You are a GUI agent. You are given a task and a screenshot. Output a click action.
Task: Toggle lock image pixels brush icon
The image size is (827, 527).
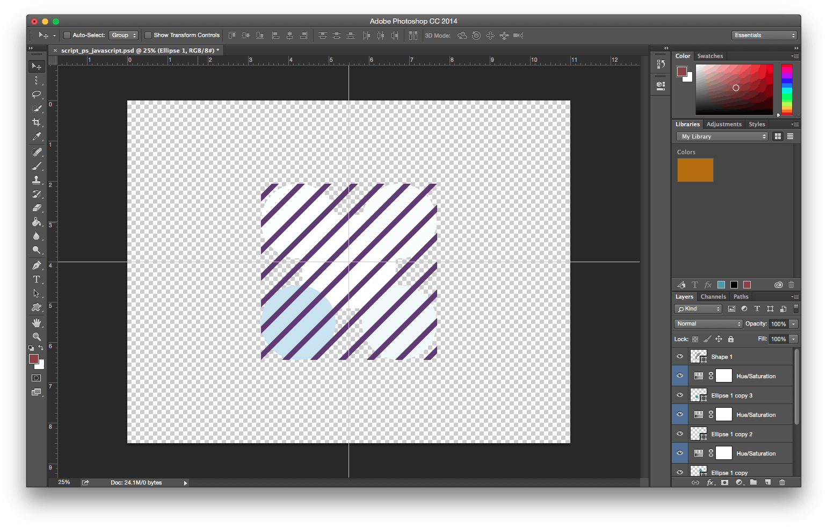707,339
